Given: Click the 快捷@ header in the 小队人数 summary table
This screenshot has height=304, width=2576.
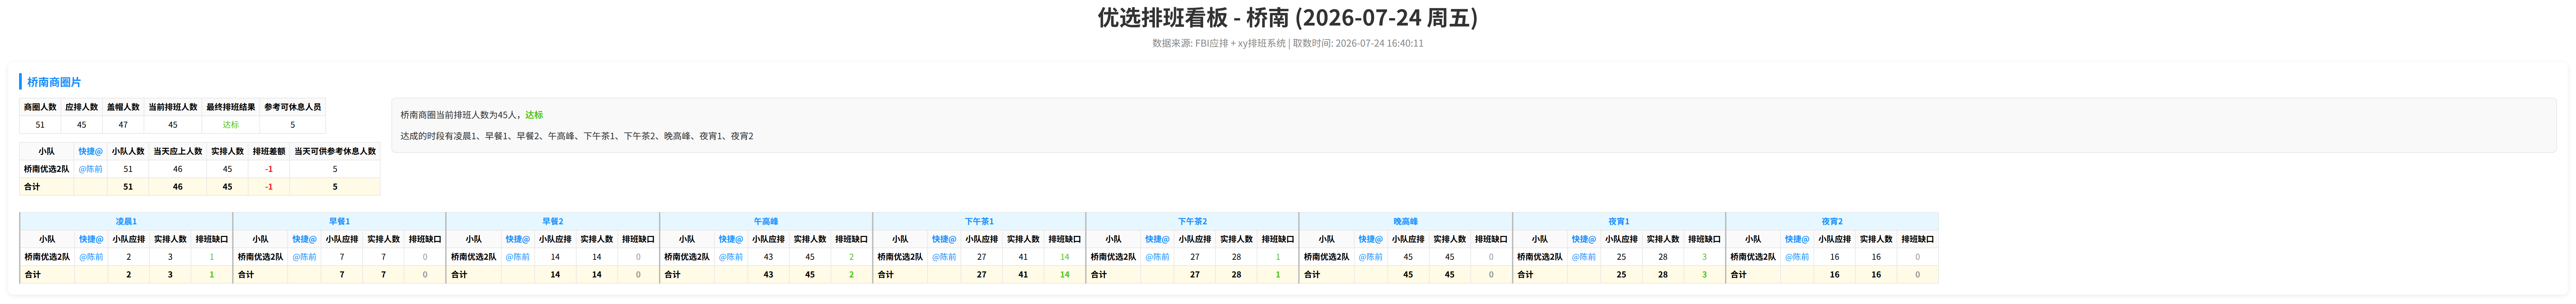Looking at the screenshot, I should point(90,151).
